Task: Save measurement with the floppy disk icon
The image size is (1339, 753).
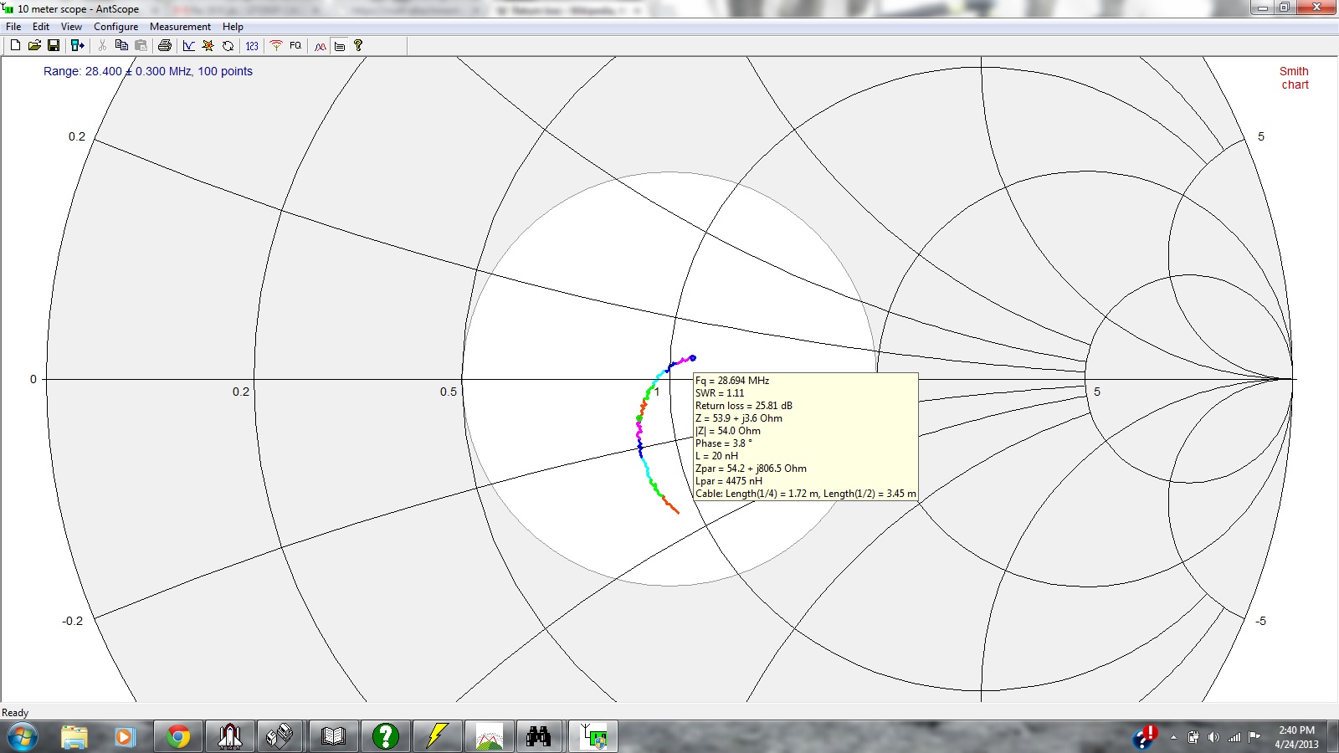Action: point(54,46)
